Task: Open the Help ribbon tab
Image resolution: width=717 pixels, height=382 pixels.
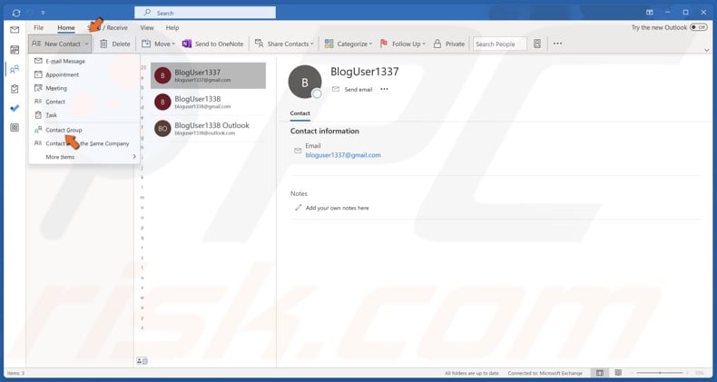Action: pyautogui.click(x=172, y=28)
